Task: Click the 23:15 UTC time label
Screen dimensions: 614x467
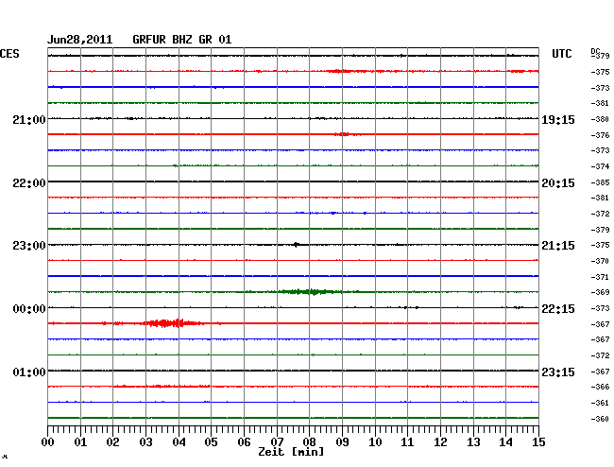Action: pyautogui.click(x=558, y=372)
